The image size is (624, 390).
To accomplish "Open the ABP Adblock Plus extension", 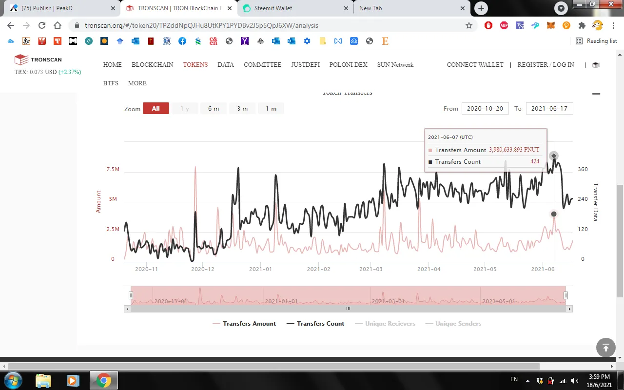I will (x=504, y=25).
